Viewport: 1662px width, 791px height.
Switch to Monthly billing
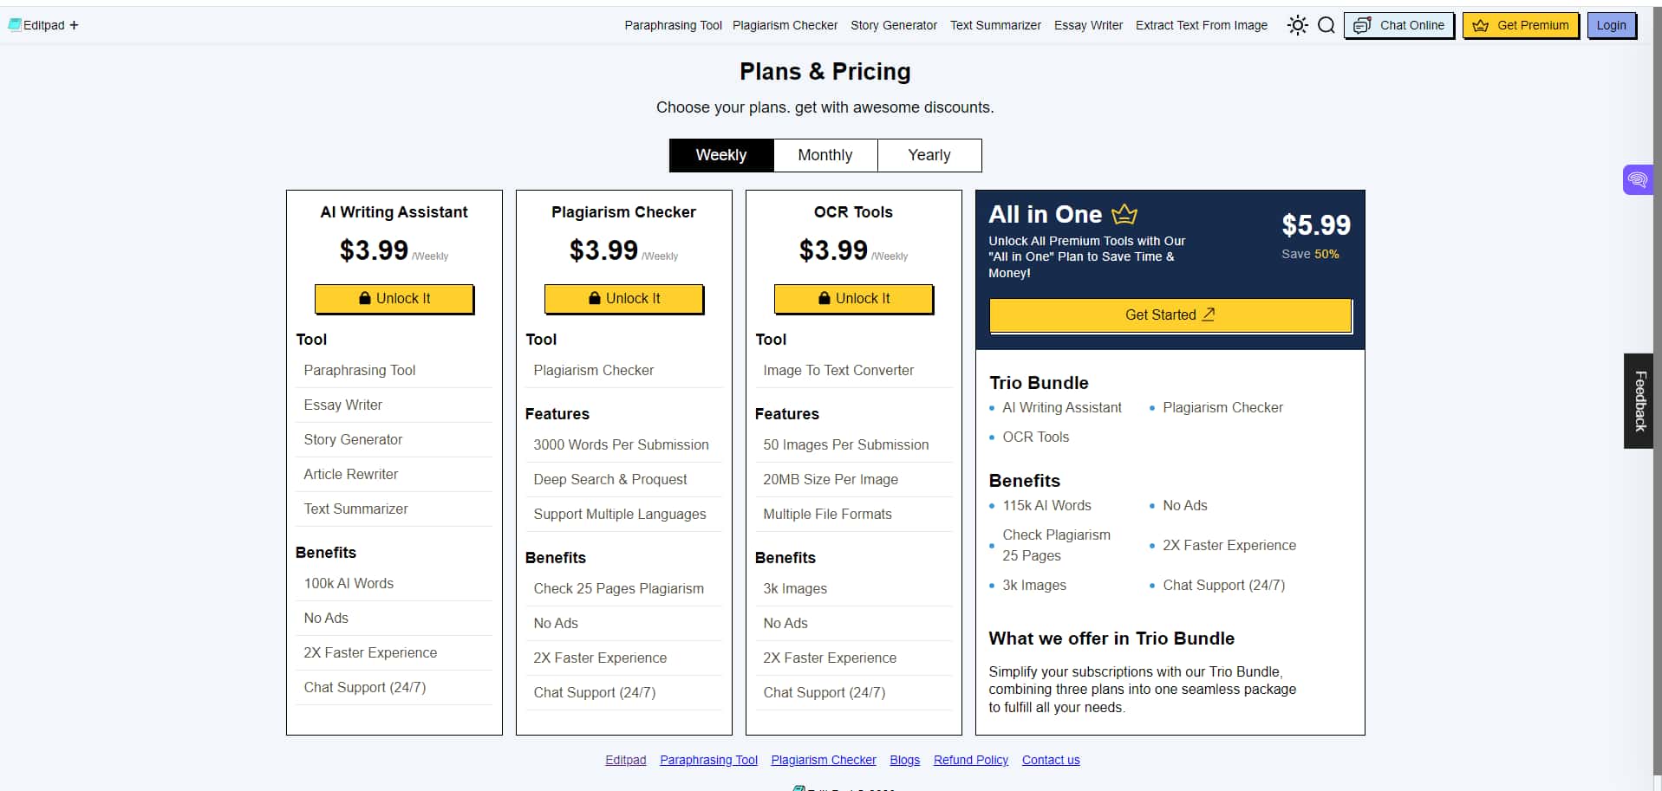(825, 155)
